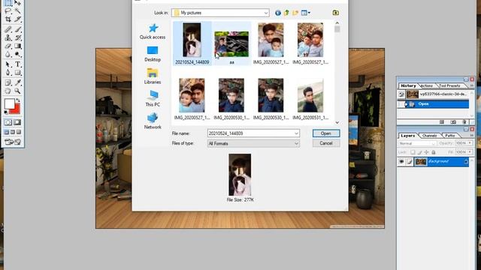Screen dimensions: 481x270
Task: Select the Notes tool
Action: [8, 82]
